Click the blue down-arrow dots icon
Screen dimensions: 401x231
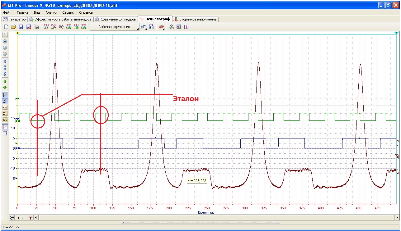[5, 74]
